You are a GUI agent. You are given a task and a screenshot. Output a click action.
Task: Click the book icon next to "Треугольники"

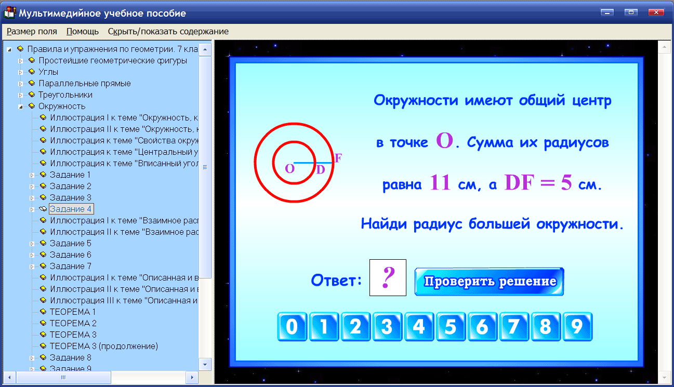click(x=32, y=95)
